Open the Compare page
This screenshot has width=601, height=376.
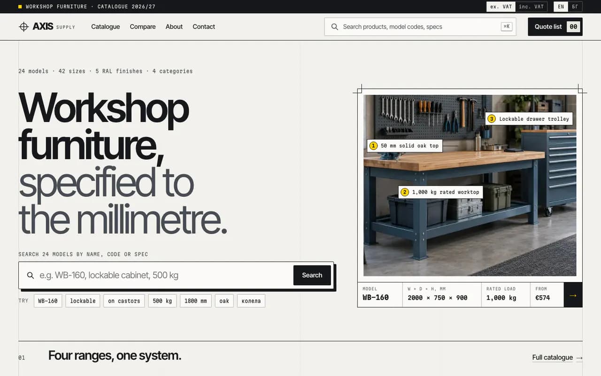click(x=143, y=27)
